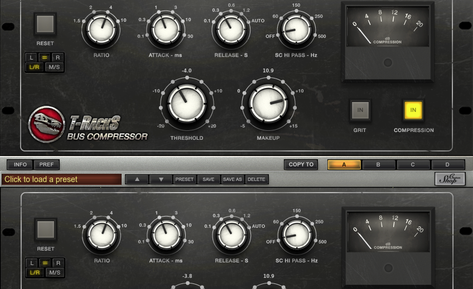Toggle the link (=) button in lower compressor
The image size is (473, 289).
(45, 263)
